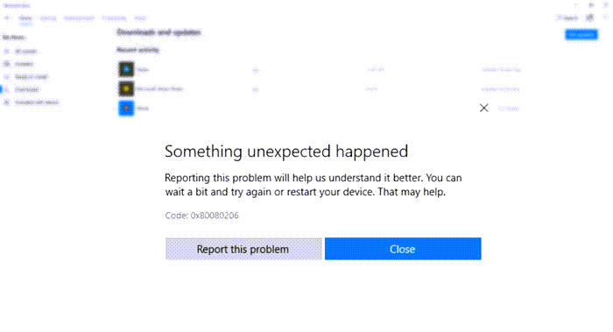Switch to the Home tab
Image resolution: width=613 pixels, height=332 pixels.
coord(25,18)
